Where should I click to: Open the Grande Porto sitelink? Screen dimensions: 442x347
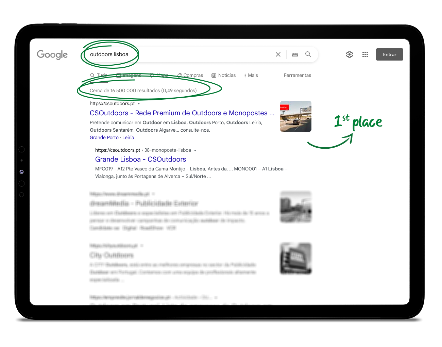click(x=104, y=137)
